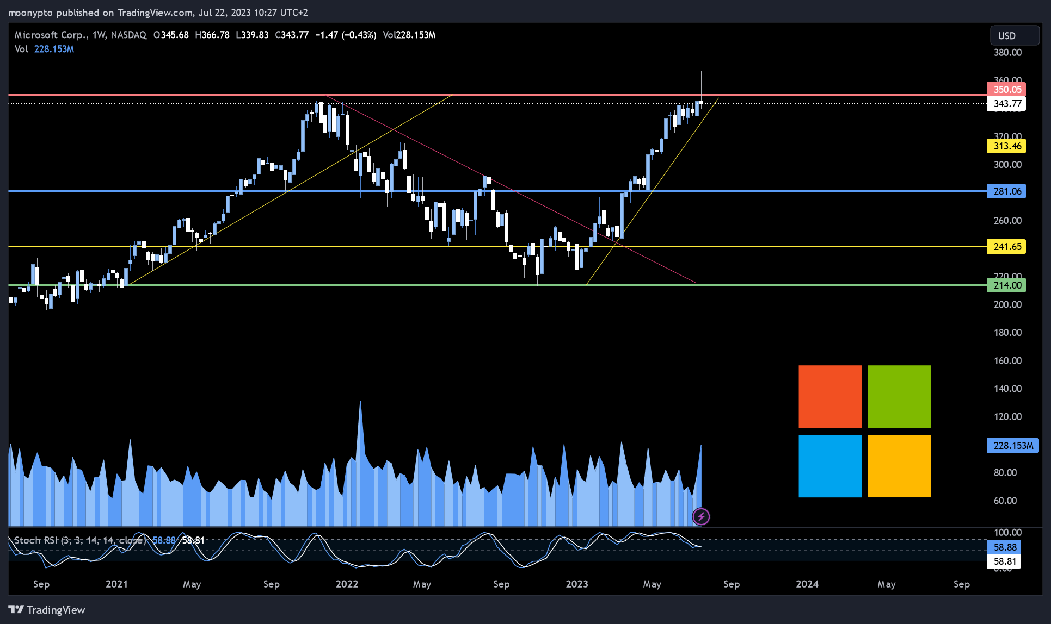1051x624 pixels.
Task: Click the 228.153M volume axis label
Action: pyautogui.click(x=1013, y=446)
